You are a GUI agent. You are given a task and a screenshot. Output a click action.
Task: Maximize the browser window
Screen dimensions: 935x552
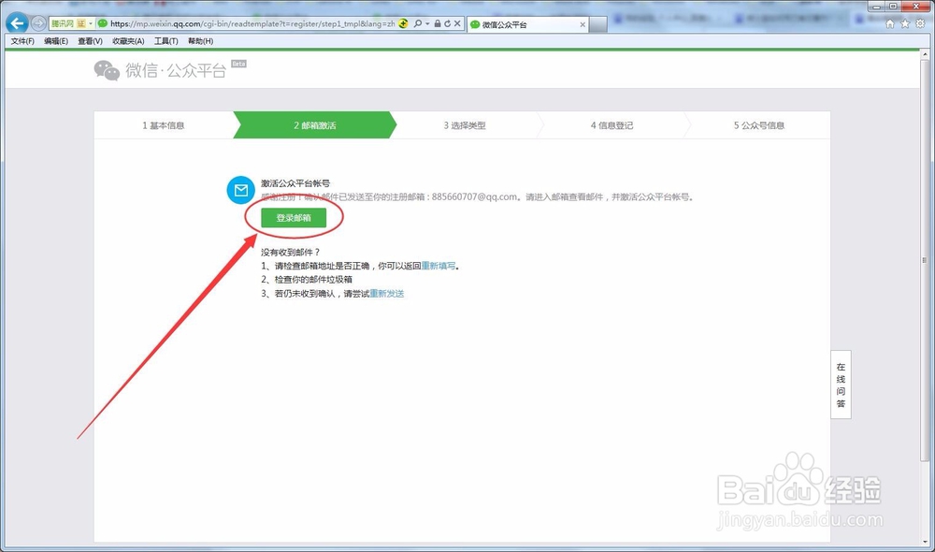coord(893,7)
